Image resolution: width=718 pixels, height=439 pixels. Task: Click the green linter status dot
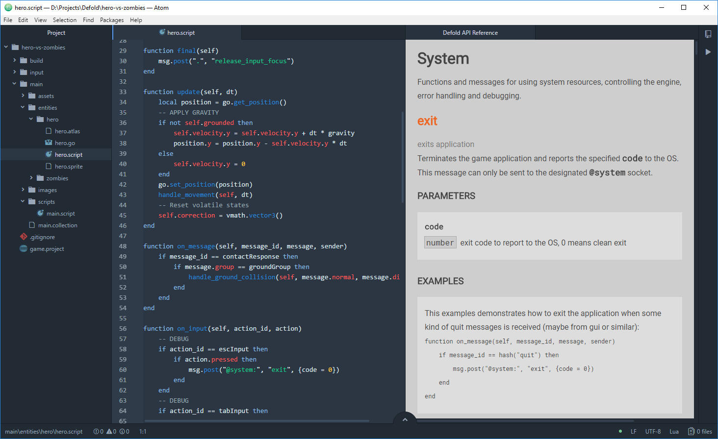point(620,431)
